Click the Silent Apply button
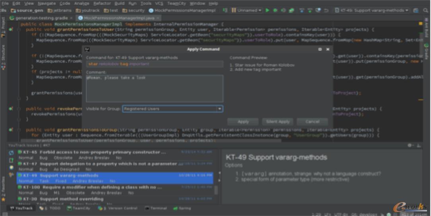 (278, 121)
